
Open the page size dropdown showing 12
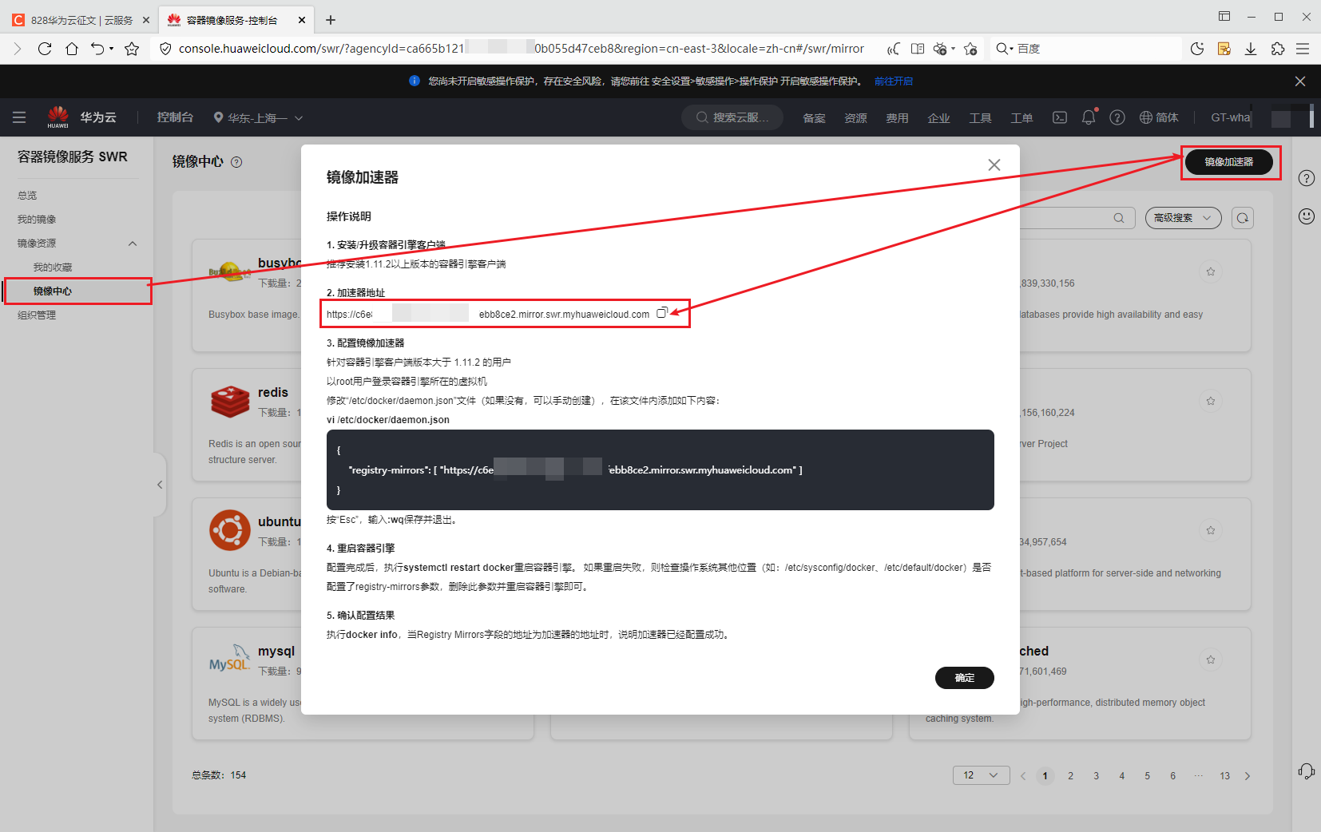981,775
